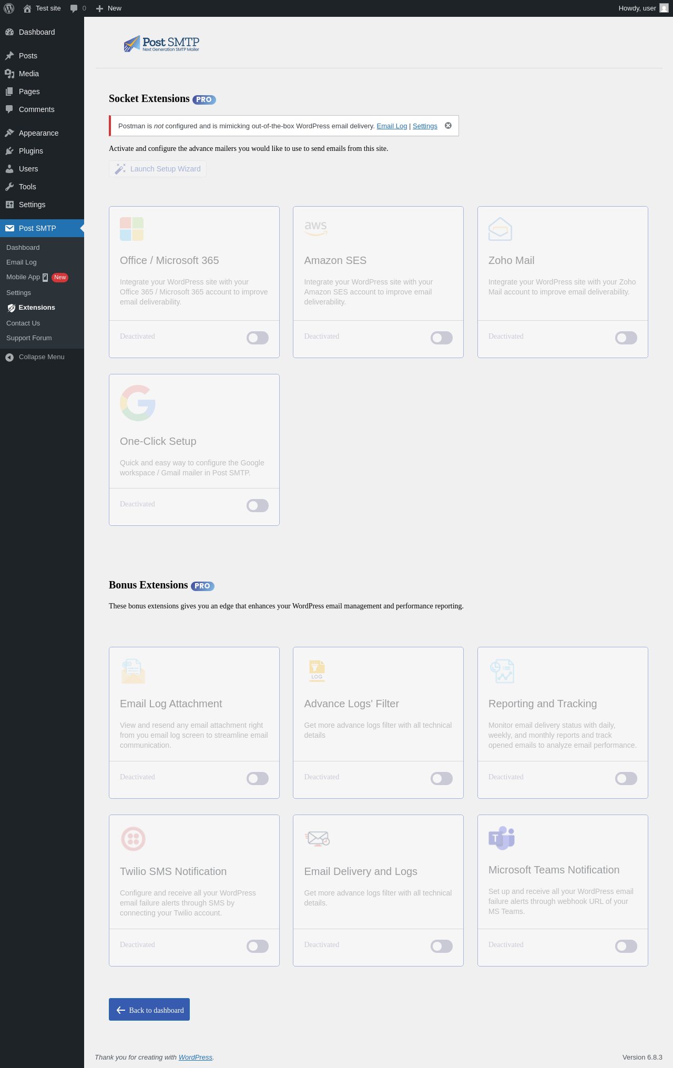Click the Microsoft Teams Notification icon
The height and width of the screenshot is (1068, 673).
click(x=502, y=838)
